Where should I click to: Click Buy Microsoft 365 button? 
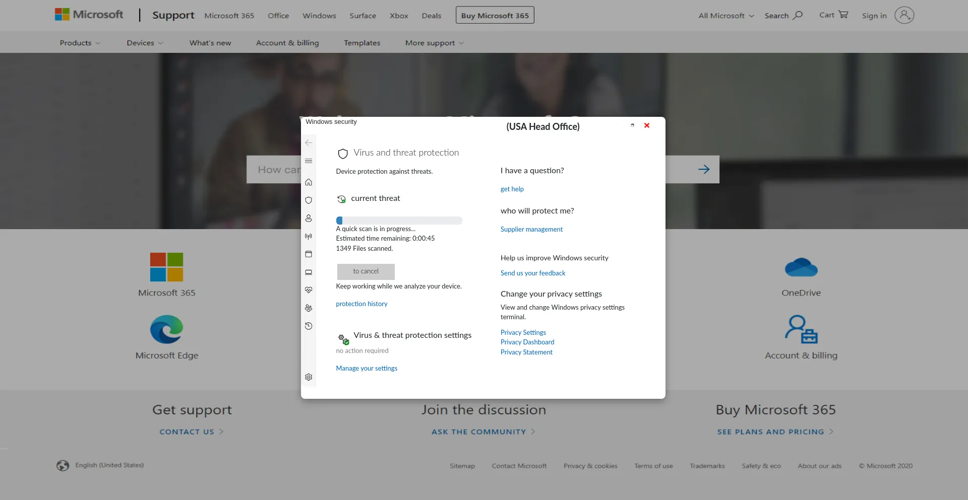(x=495, y=15)
